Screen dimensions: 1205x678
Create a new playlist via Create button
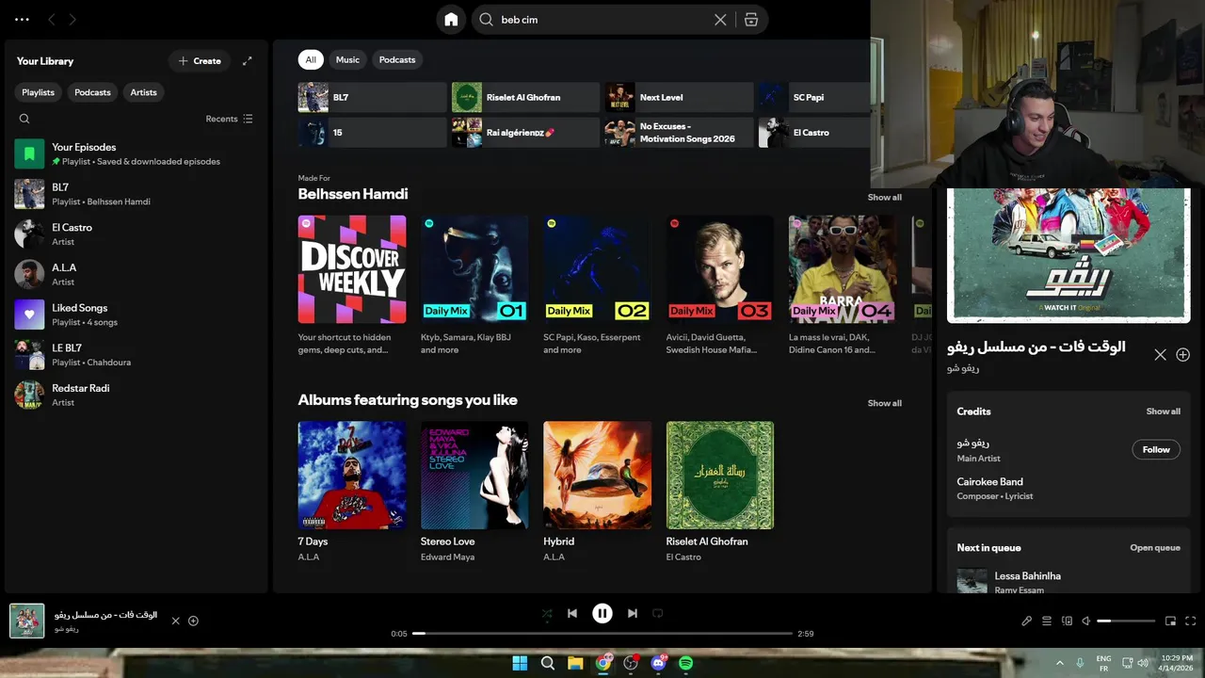(x=200, y=61)
